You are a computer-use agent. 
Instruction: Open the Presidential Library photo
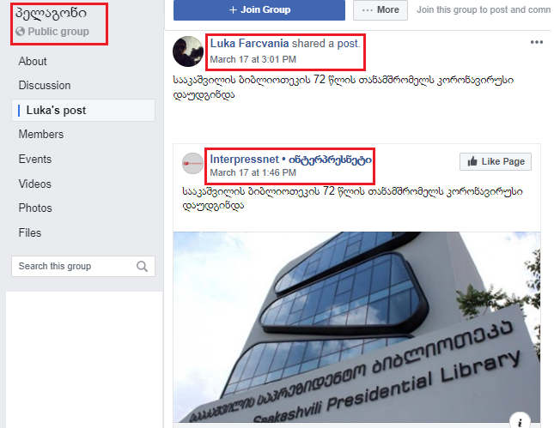click(x=356, y=327)
